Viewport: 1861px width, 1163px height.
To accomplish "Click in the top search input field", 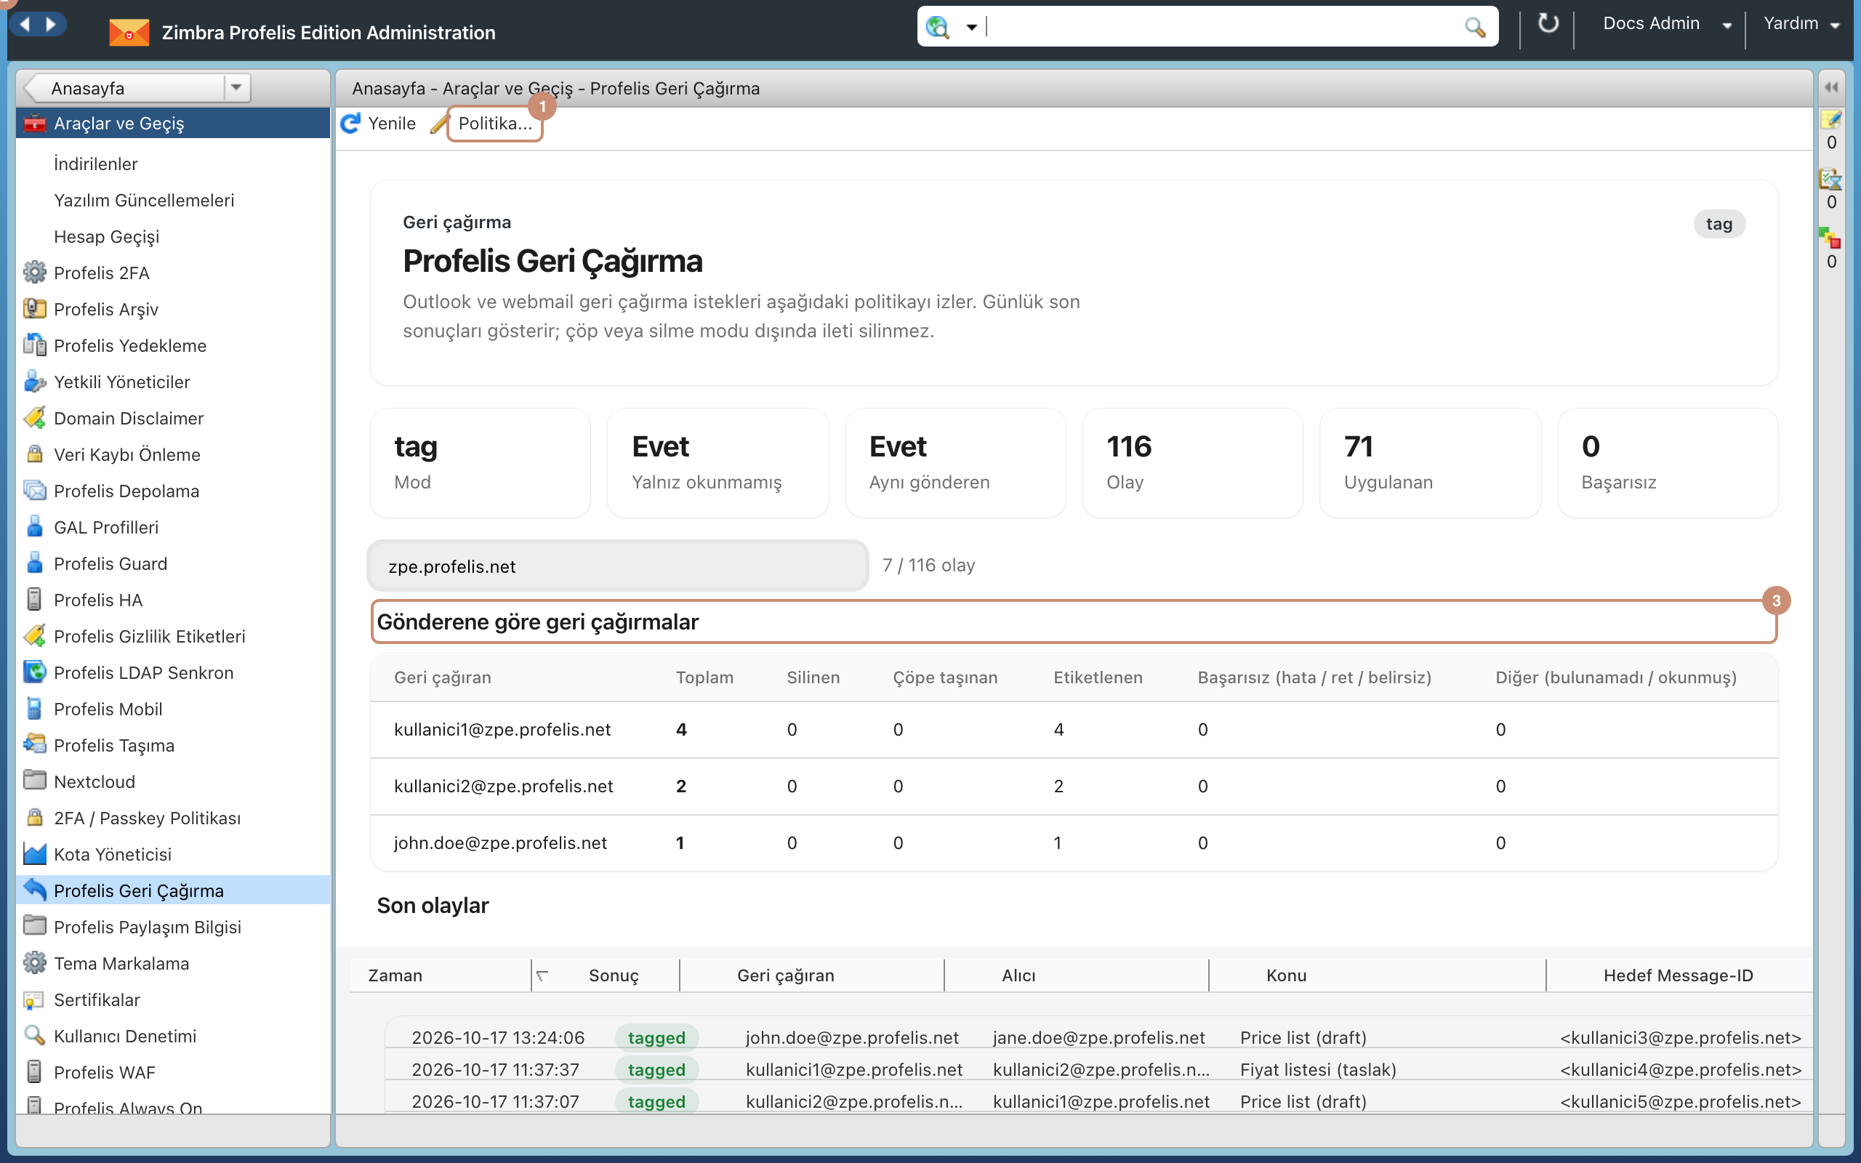I will coord(1223,27).
